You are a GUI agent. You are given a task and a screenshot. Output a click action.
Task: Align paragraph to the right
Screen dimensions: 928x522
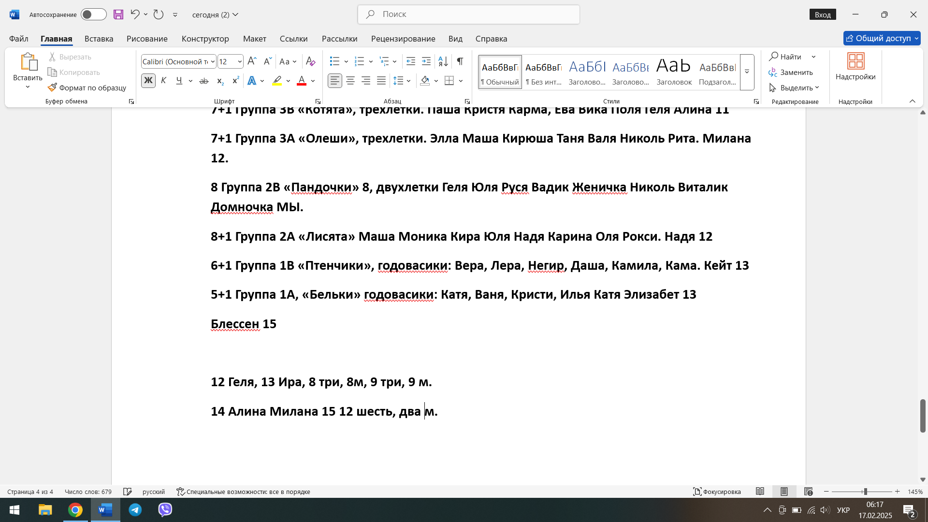[x=366, y=81]
